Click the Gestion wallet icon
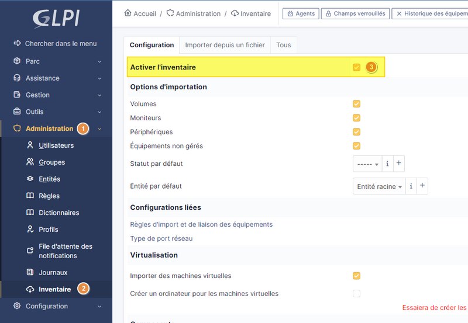The image size is (468, 323). point(17,95)
